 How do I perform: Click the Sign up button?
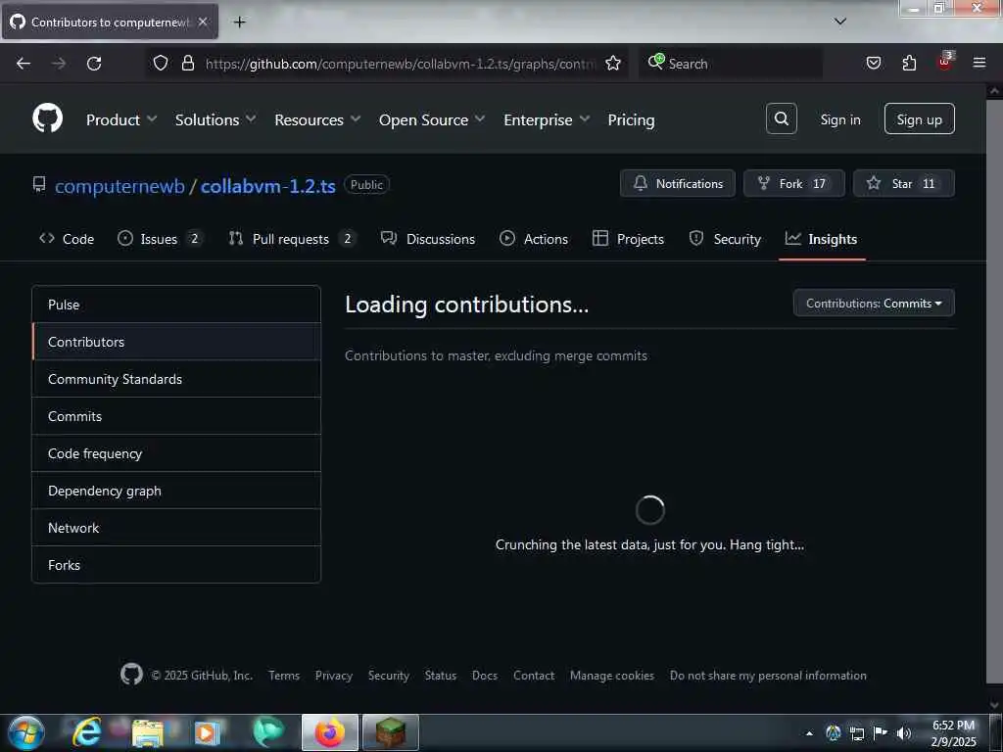919,118
